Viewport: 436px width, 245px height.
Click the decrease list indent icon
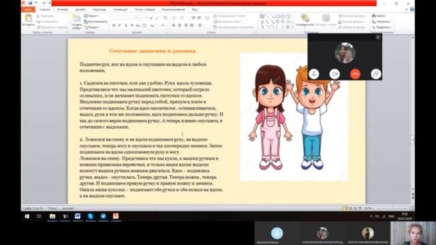[x=193, y=18]
